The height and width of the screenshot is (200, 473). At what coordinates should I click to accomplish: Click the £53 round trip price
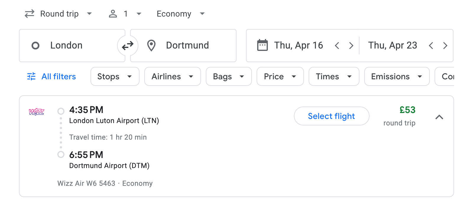(407, 110)
